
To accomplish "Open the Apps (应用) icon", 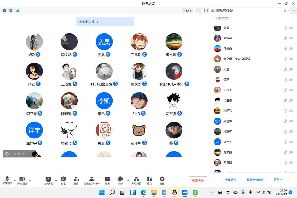I will pyautogui.click(x=149, y=179).
